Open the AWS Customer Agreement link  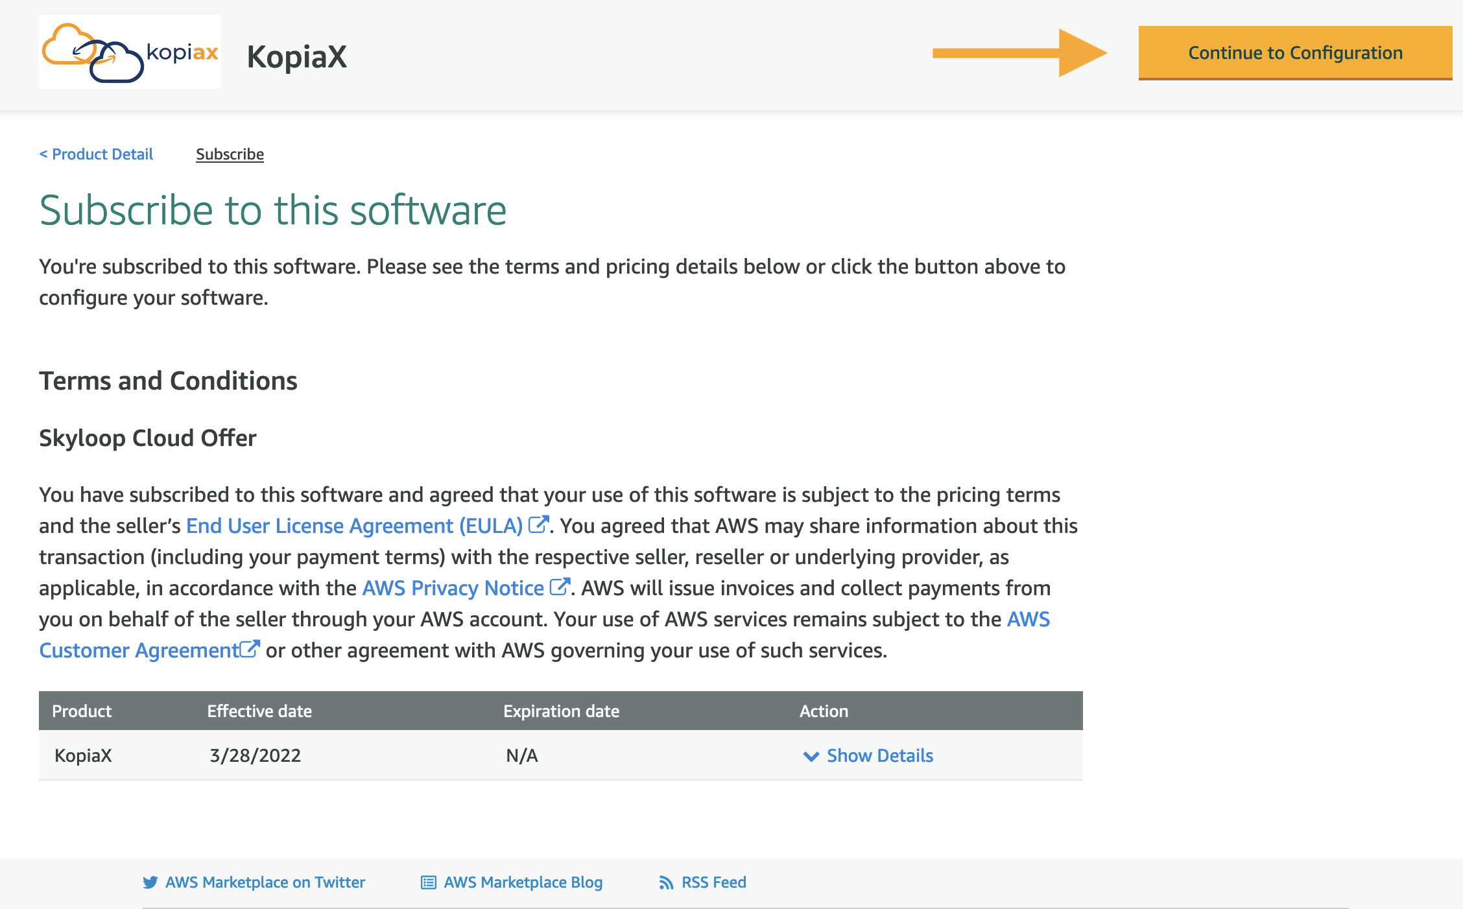point(139,650)
